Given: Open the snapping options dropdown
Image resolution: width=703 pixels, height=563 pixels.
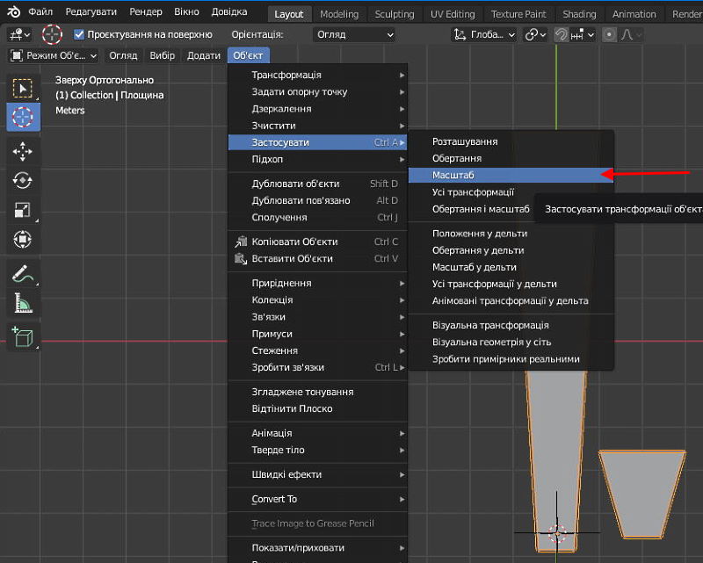Looking at the screenshot, I should tap(583, 34).
